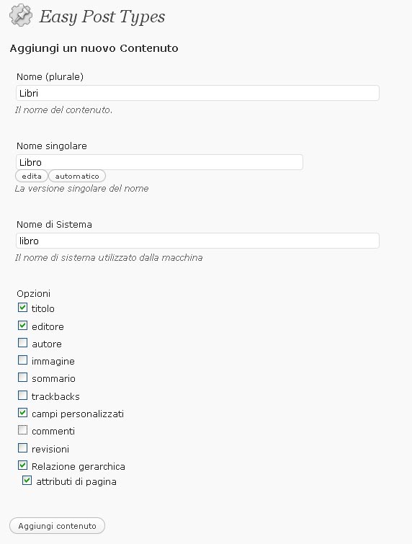Uncheck the editore option
The width and height of the screenshot is (412, 544).
pos(22,326)
